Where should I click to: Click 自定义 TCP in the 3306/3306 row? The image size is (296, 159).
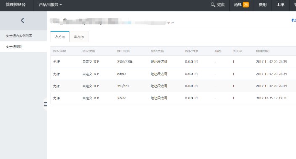(x=91, y=62)
